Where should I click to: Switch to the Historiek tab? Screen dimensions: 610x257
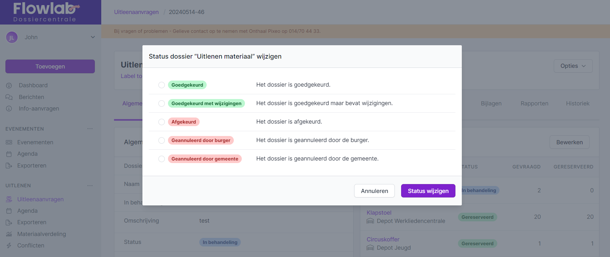click(577, 104)
